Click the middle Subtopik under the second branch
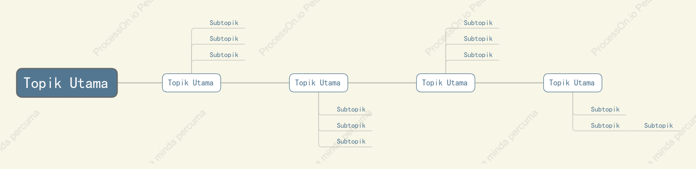This screenshot has height=169, width=696. point(351,126)
